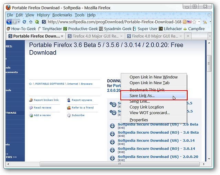Open the Tools menu
The image size is (220, 175).
pyautogui.click(x=79, y=15)
